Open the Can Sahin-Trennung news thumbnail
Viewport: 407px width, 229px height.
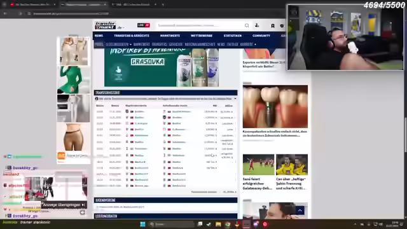[292, 165]
